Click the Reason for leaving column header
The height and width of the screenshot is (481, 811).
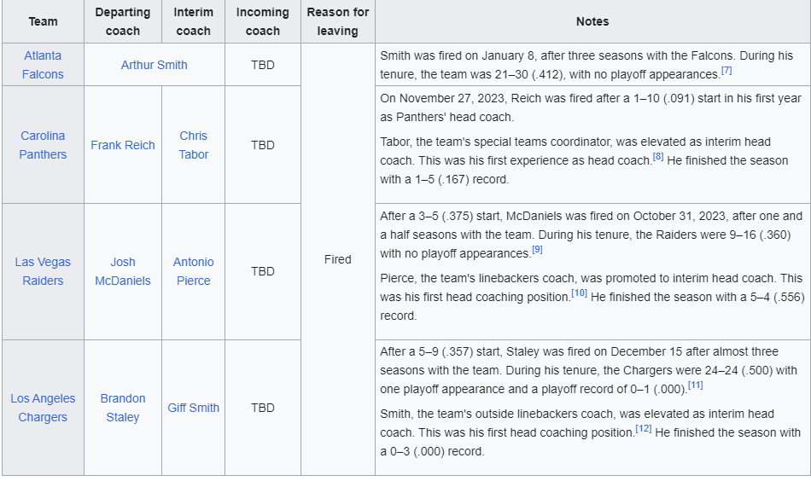pyautogui.click(x=338, y=21)
